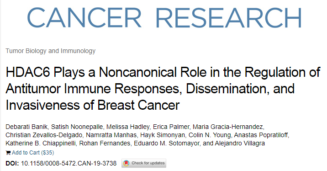Viewport: 327px width, 171px height.
Task: Select author Katherine B. Chiappinelli
Action: pyautogui.click(x=41, y=144)
